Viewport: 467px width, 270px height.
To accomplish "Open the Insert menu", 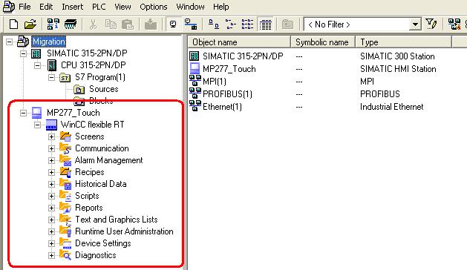I will pyautogui.click(x=72, y=7).
